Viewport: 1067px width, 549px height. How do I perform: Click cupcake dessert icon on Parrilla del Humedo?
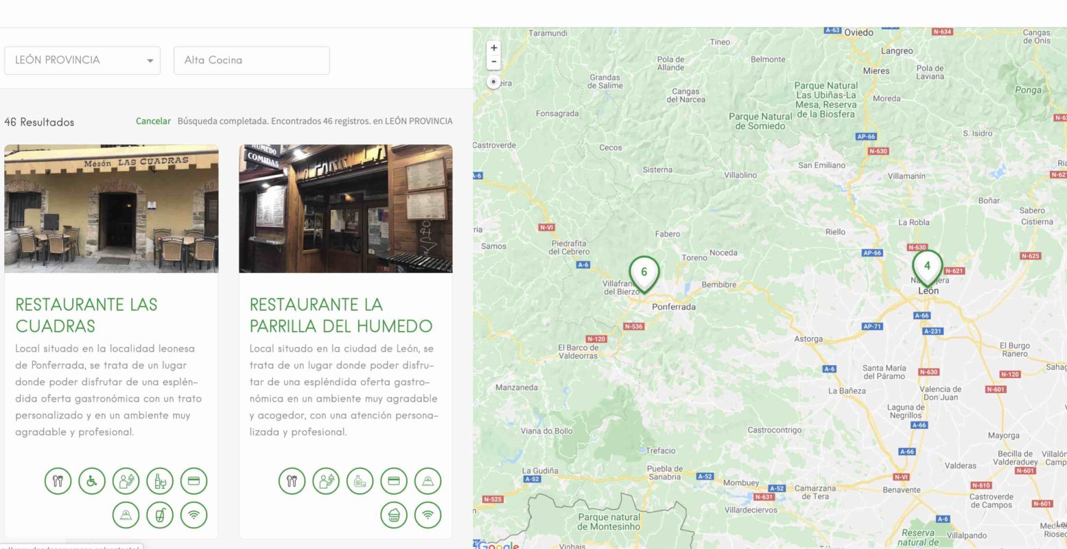[394, 515]
